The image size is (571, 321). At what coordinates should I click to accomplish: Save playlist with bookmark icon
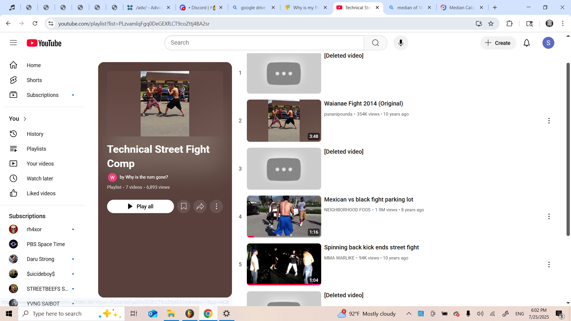point(184,206)
